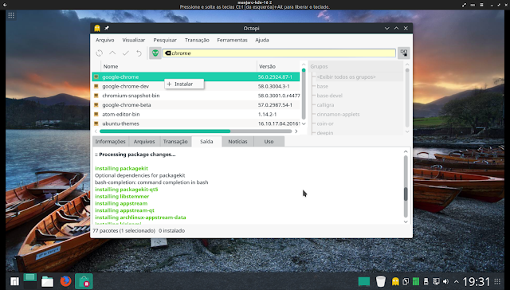Open the Transação menu
The width and height of the screenshot is (510, 290).
pyautogui.click(x=197, y=40)
